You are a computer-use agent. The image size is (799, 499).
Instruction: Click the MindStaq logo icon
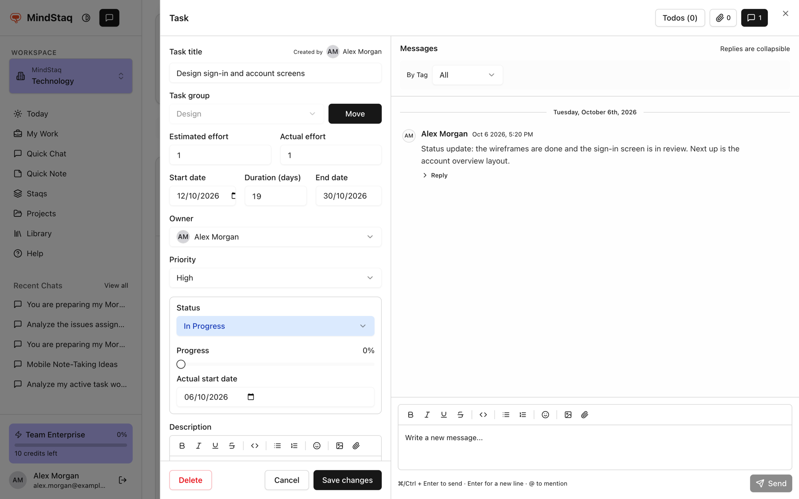click(16, 18)
